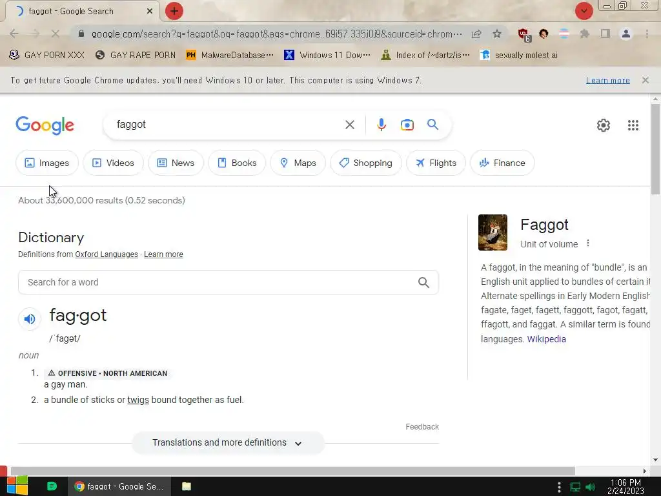This screenshot has height=496, width=661.
Task: Switch to the Flights filter
Action: [436, 163]
